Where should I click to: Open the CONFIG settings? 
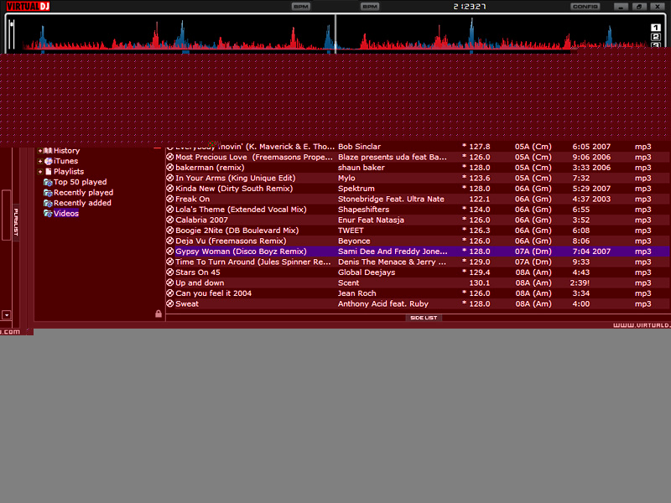[x=585, y=7]
